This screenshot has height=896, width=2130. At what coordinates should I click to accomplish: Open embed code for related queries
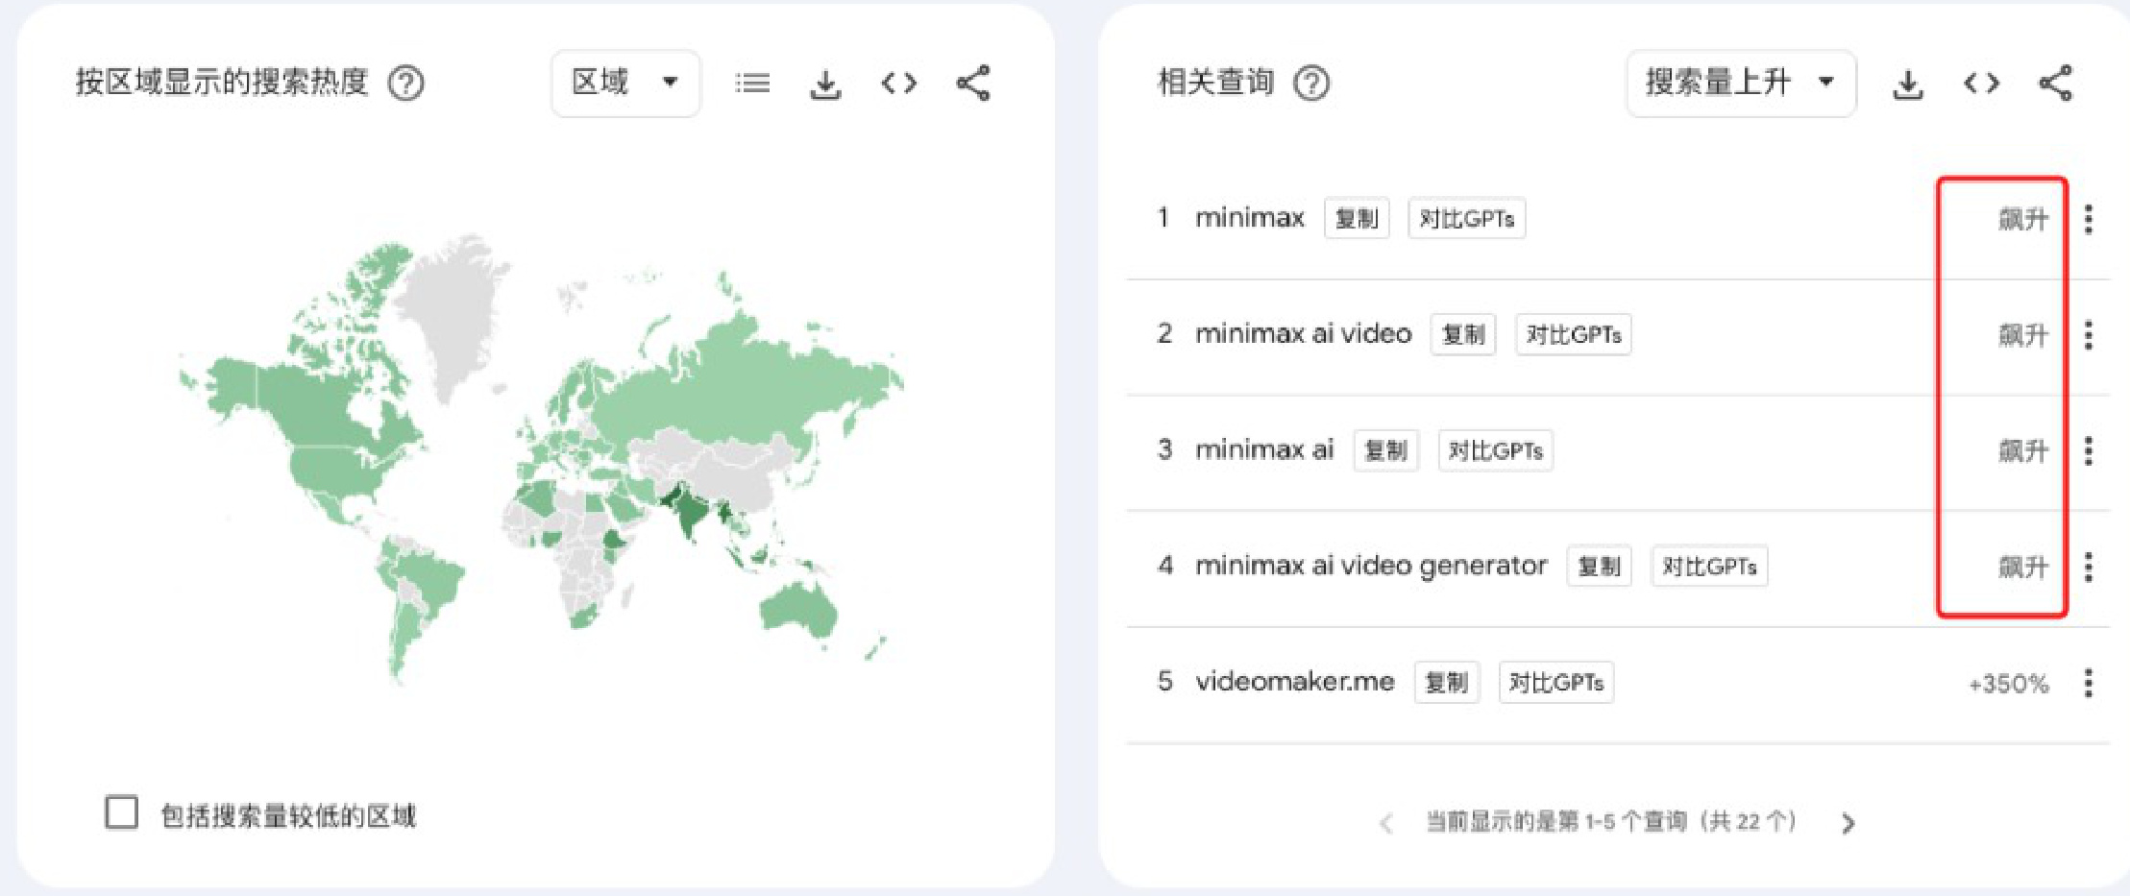click(1982, 84)
